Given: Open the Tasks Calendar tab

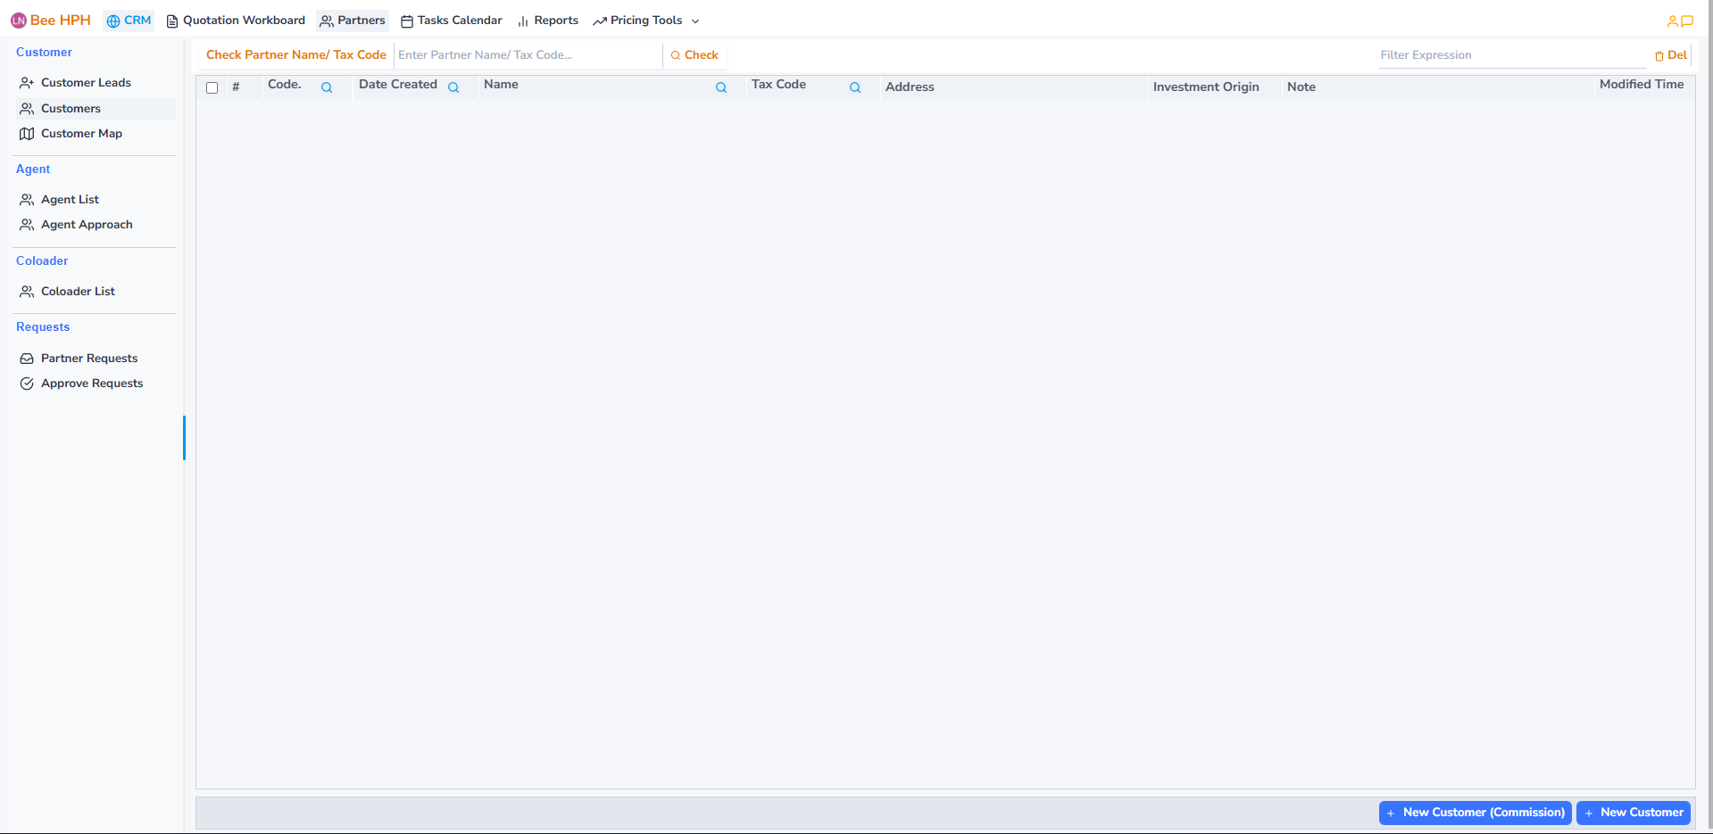Looking at the screenshot, I should [452, 21].
